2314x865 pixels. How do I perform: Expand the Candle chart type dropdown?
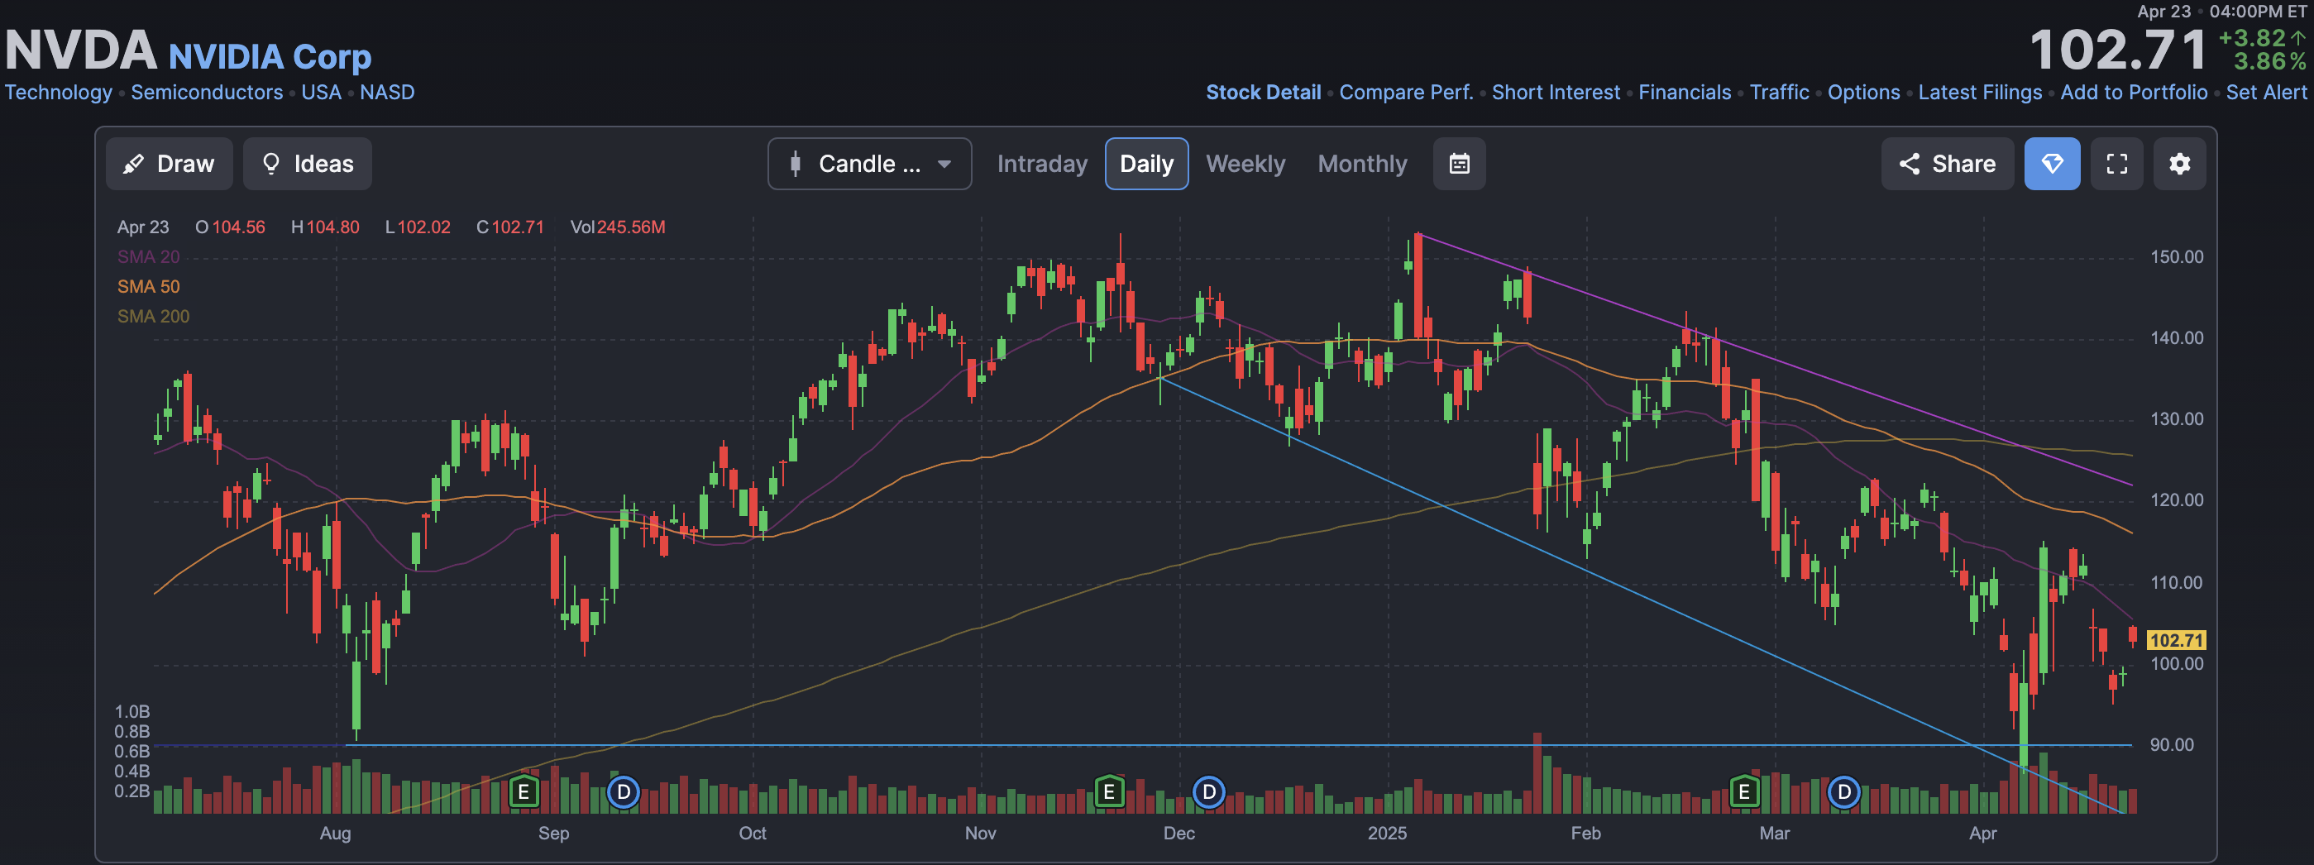pos(868,164)
